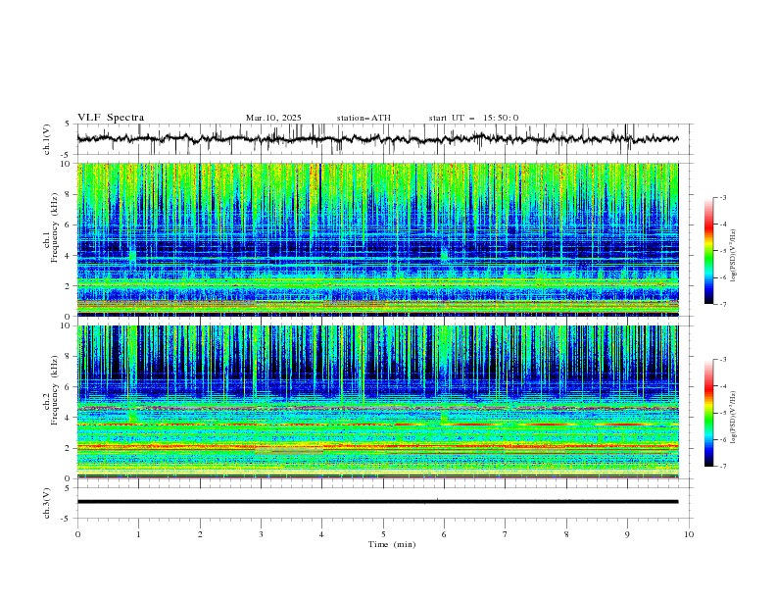Image resolution: width=776 pixels, height=600 pixels.
Task: Click the ch.3 flat waveform trace
Action: (x=377, y=502)
